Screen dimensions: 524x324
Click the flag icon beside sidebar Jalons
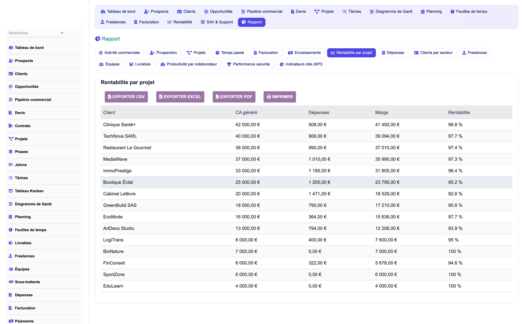11,165
